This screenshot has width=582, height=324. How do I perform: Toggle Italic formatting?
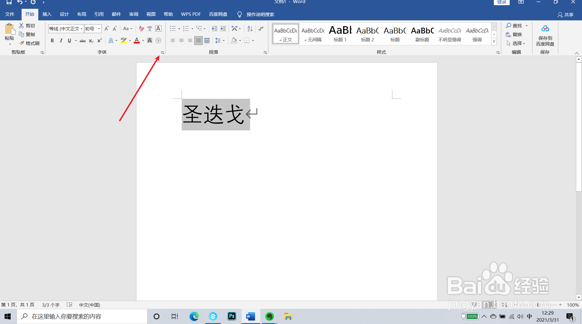coord(61,40)
